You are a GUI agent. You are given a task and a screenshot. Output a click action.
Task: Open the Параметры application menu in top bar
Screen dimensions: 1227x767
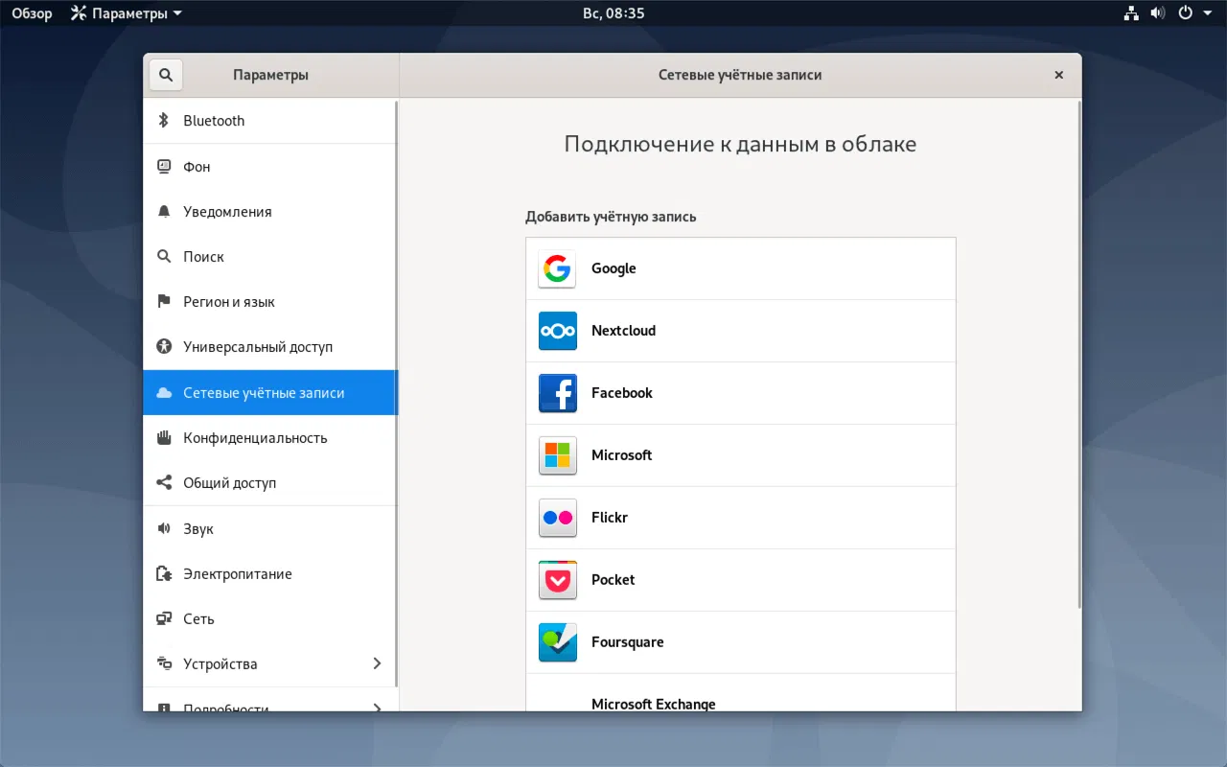[126, 13]
